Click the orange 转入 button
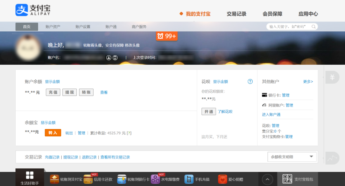345x186 pixels. tap(53, 133)
